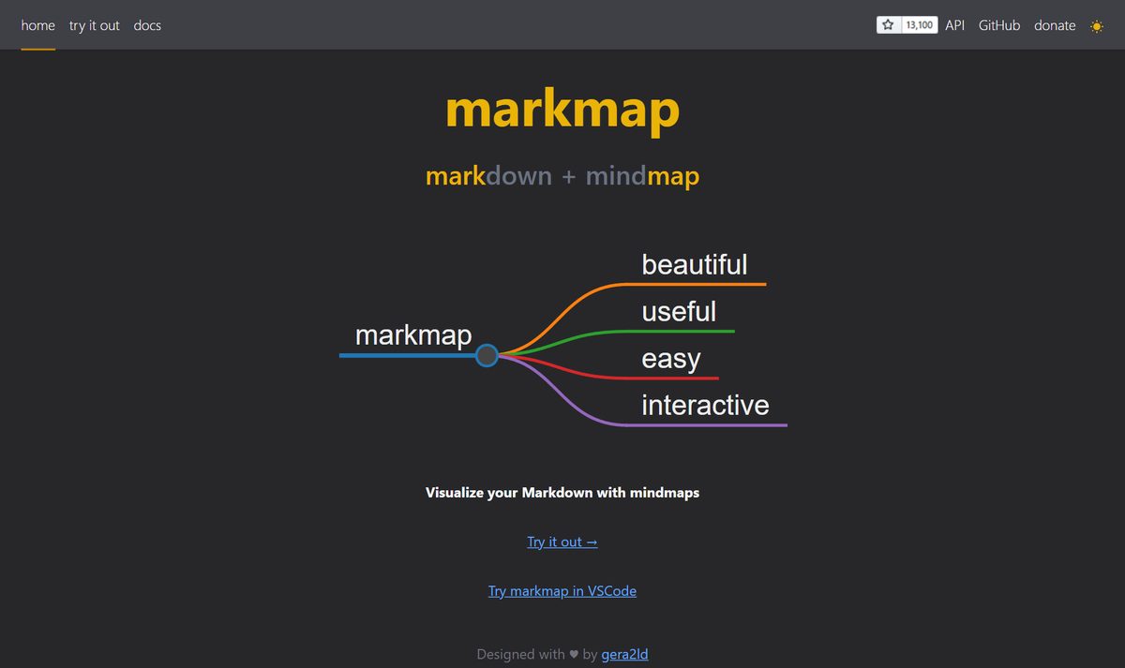Open the try it out nav item

pyautogui.click(x=95, y=25)
